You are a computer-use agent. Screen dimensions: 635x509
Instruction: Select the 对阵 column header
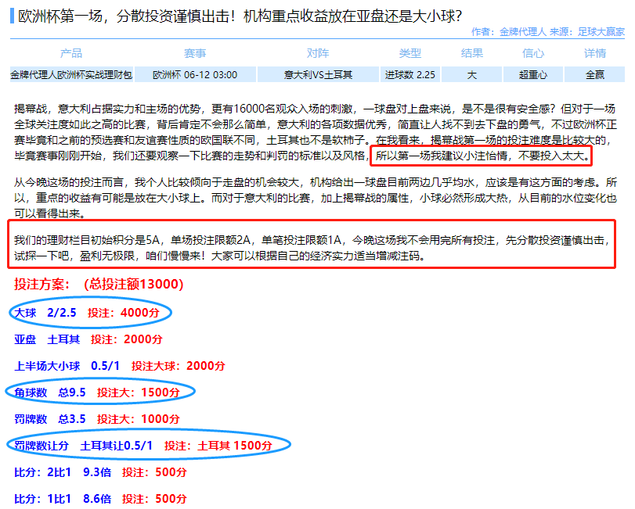(318, 53)
